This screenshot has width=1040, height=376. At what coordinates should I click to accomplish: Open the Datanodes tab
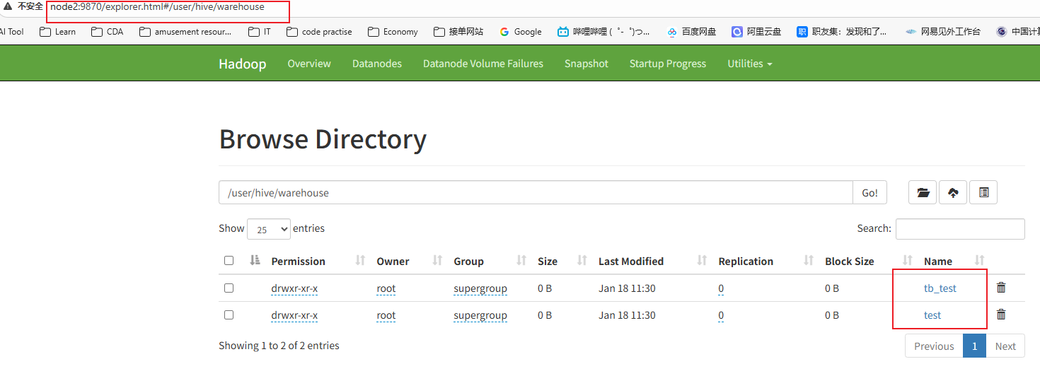376,64
